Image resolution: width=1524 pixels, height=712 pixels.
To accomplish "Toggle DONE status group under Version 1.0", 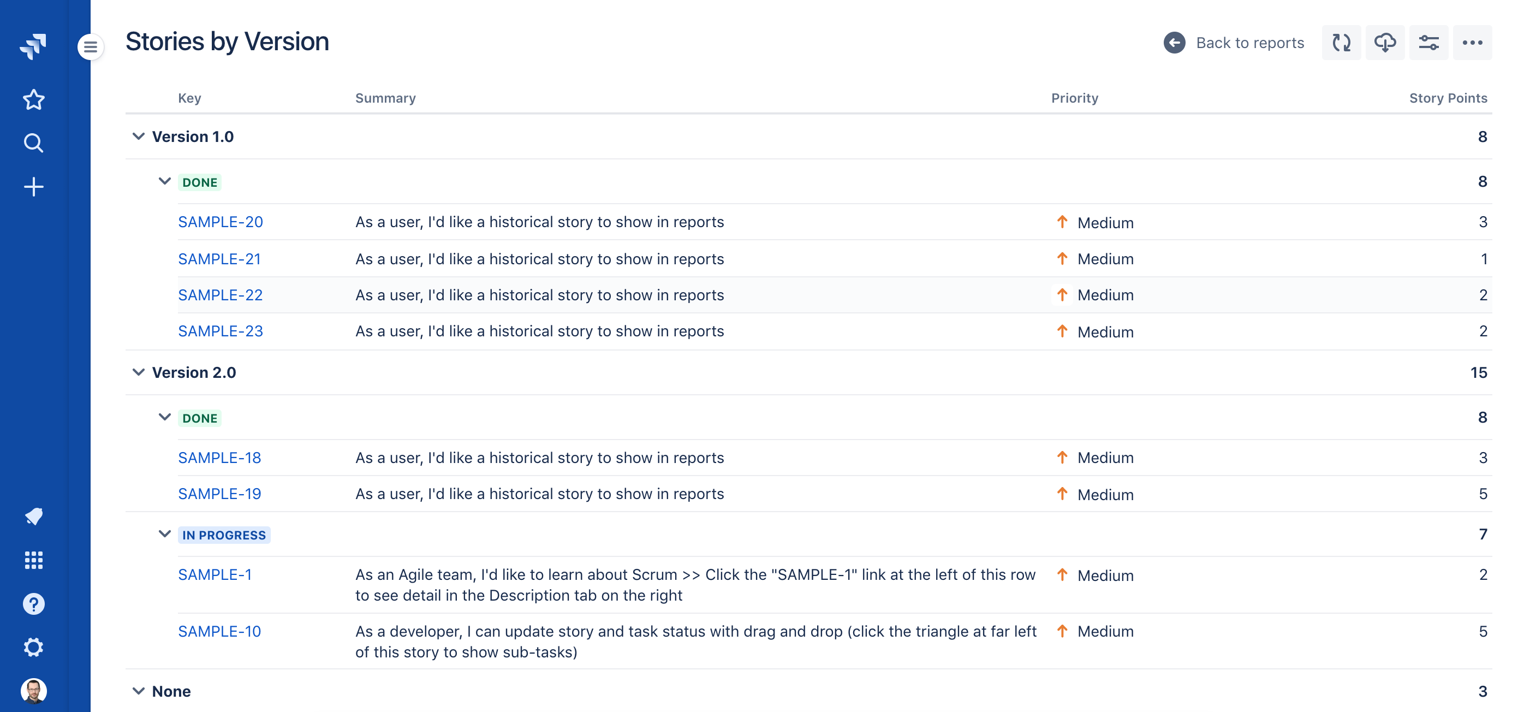I will tap(162, 182).
